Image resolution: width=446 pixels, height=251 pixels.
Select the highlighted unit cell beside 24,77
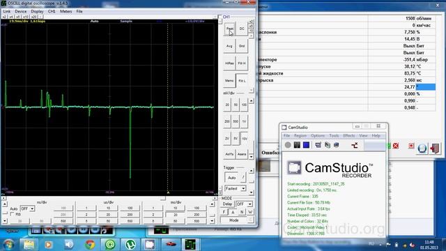point(426,87)
